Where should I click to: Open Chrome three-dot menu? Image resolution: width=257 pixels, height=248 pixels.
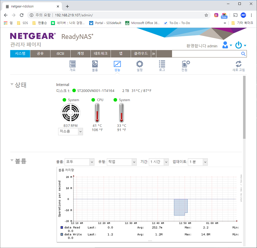tap(251, 15)
